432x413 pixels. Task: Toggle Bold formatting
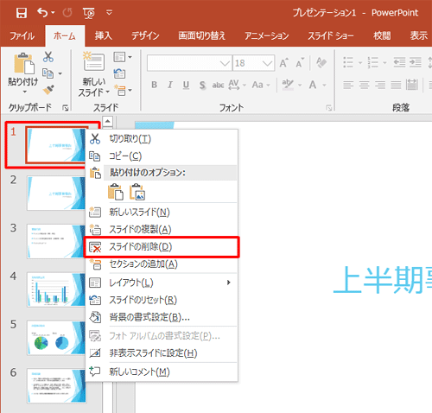pyautogui.click(x=155, y=85)
